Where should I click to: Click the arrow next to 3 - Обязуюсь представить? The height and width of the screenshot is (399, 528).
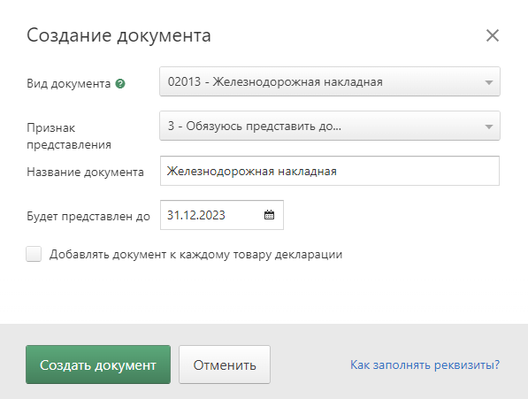tap(488, 127)
